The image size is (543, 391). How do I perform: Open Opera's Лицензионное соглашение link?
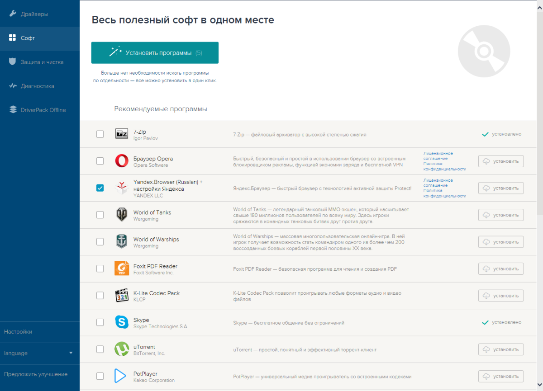438,156
